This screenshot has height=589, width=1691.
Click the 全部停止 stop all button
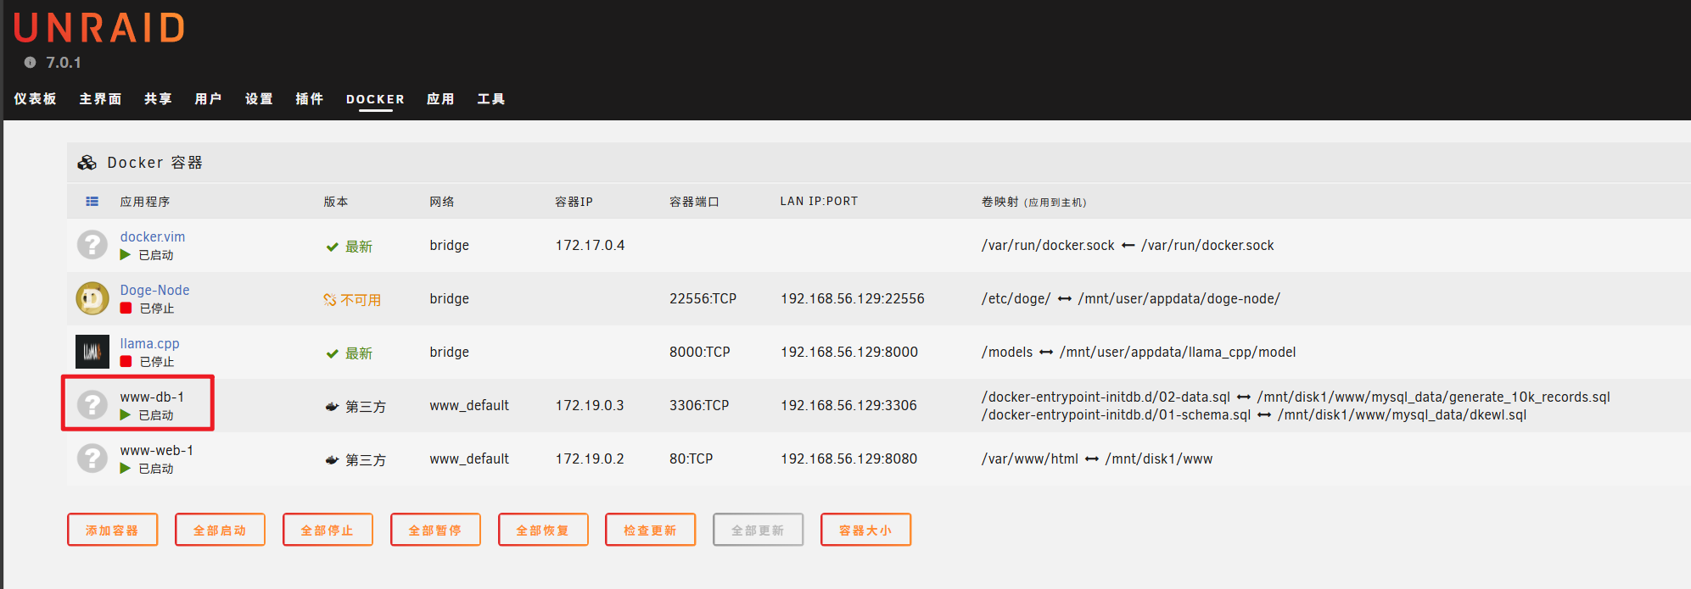pyautogui.click(x=328, y=530)
